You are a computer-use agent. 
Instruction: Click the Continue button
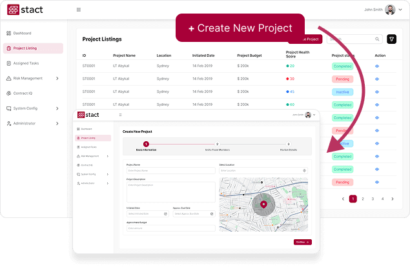pos(303,242)
